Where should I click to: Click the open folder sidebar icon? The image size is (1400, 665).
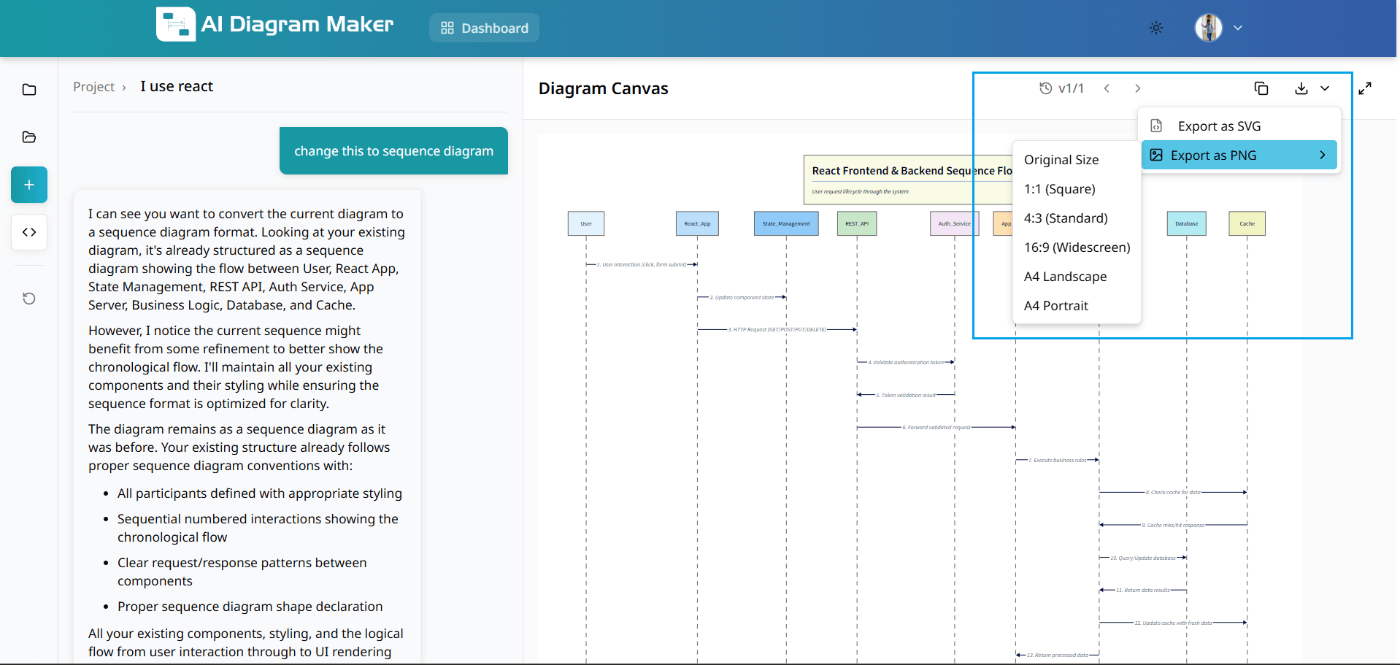coord(29,137)
